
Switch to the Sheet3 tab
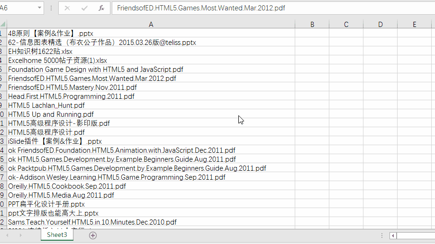click(x=57, y=235)
